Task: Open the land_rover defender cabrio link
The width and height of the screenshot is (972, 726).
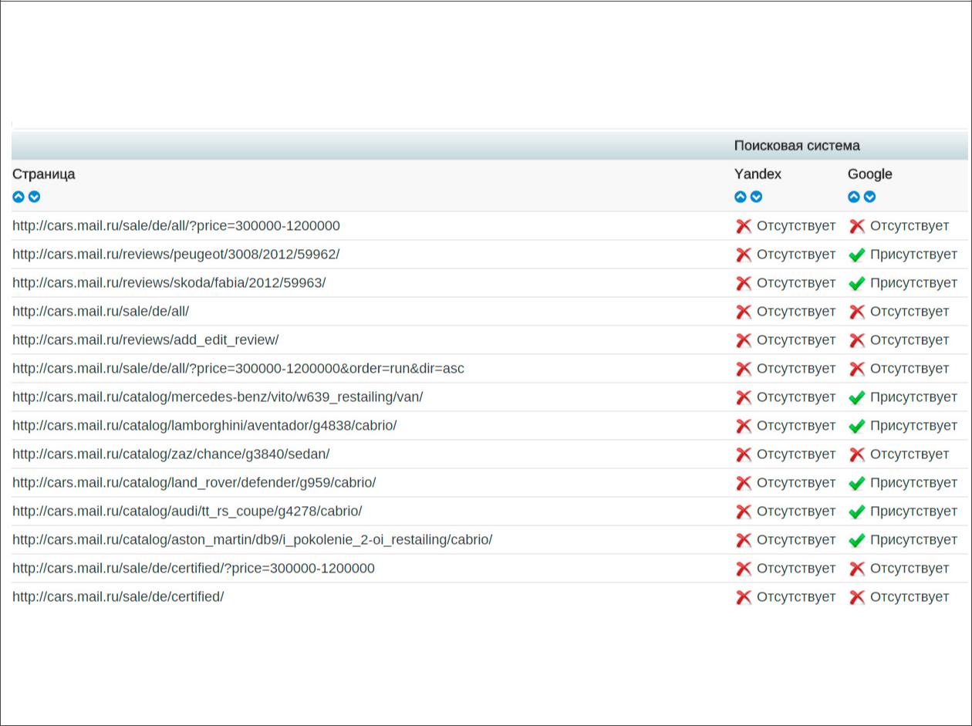Action: [x=194, y=483]
